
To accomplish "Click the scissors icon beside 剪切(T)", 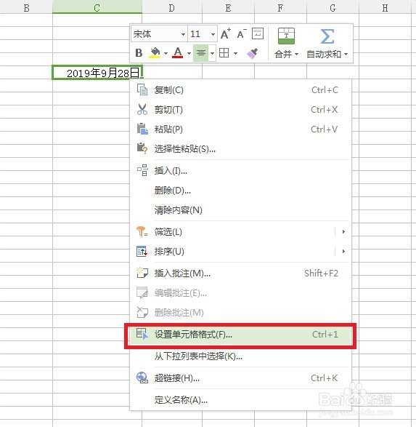I will 142,109.
